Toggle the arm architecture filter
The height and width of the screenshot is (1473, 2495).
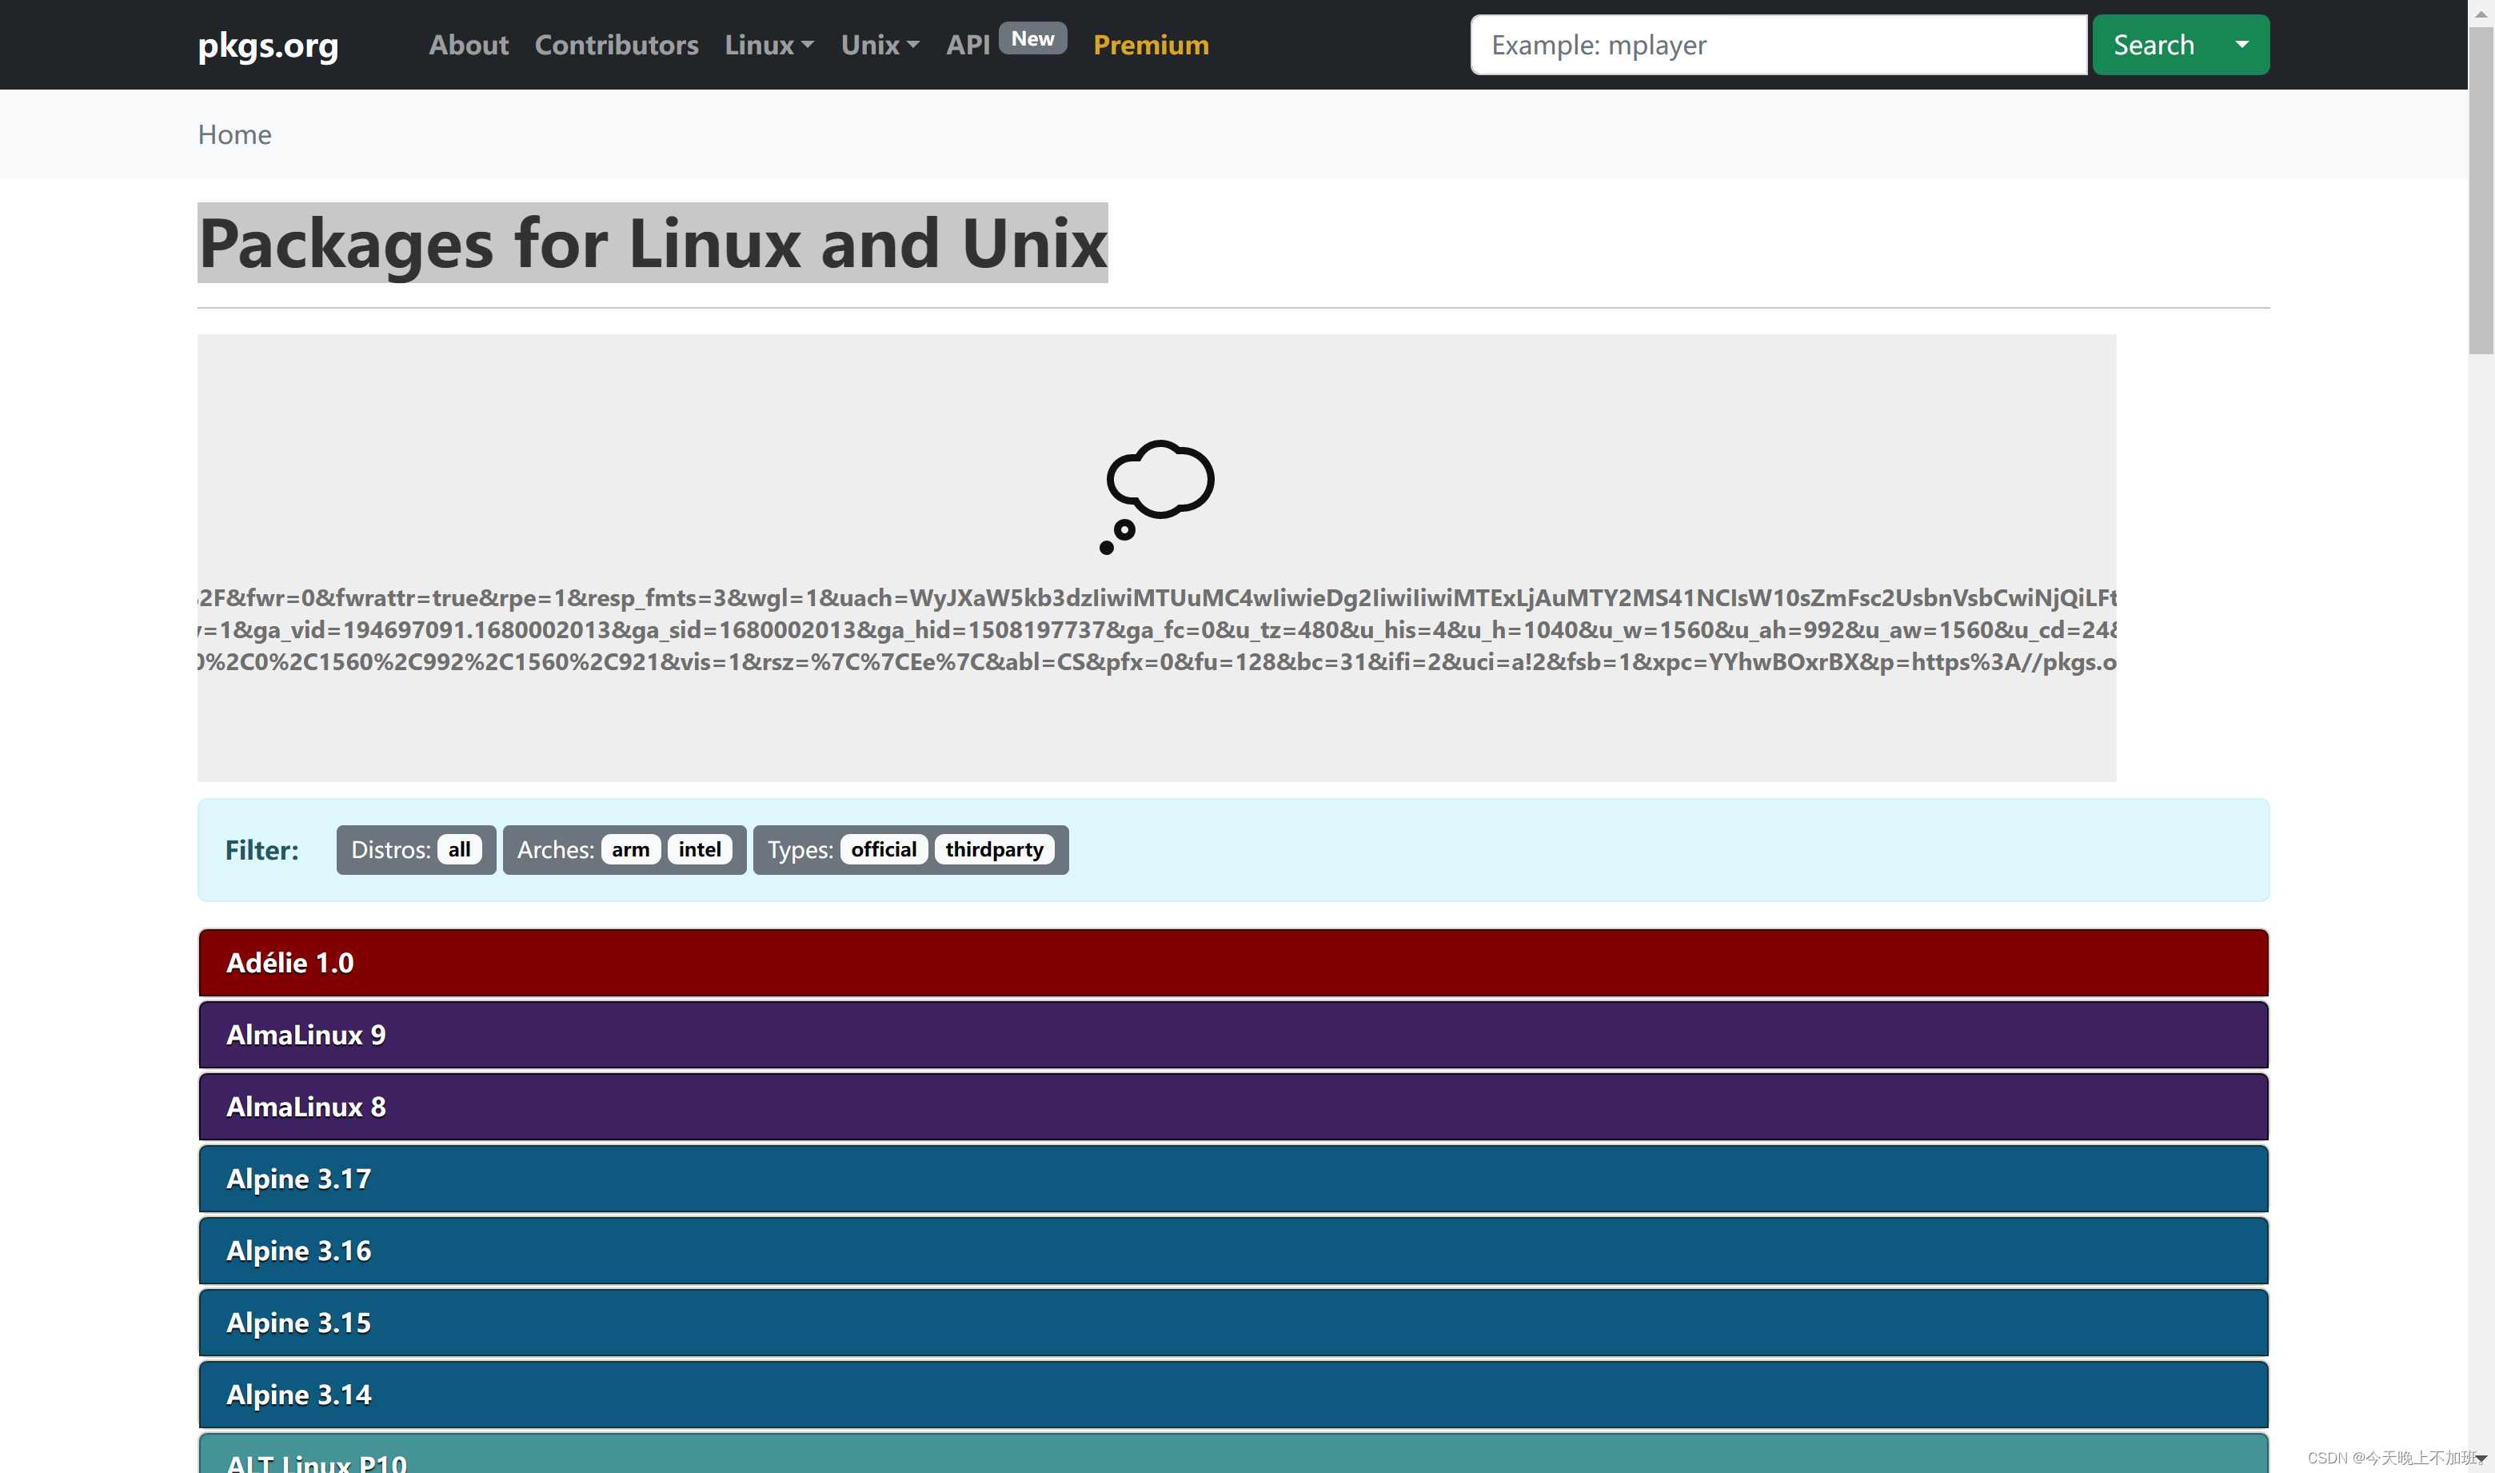click(630, 848)
